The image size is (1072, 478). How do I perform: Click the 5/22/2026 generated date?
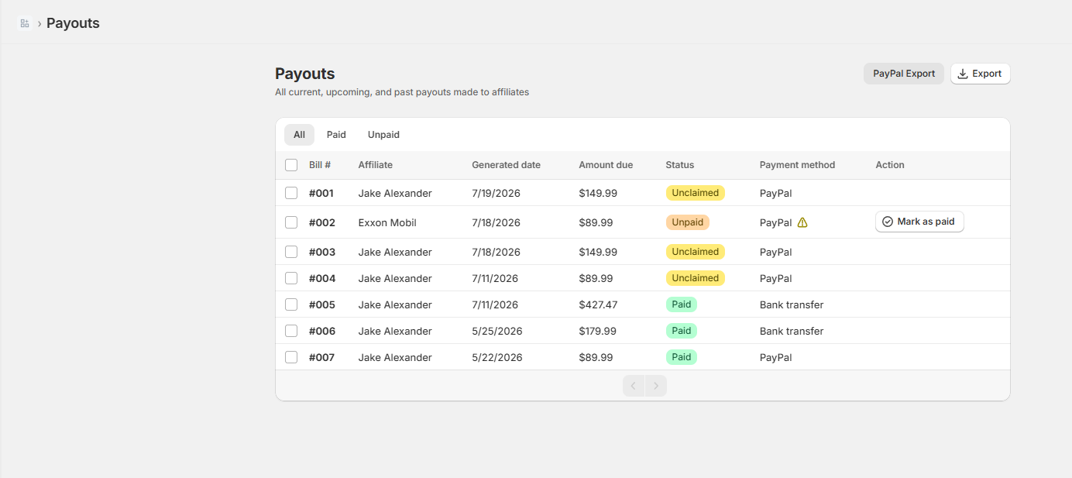coord(497,357)
